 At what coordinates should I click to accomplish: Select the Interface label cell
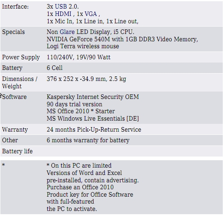(x=16, y=7)
